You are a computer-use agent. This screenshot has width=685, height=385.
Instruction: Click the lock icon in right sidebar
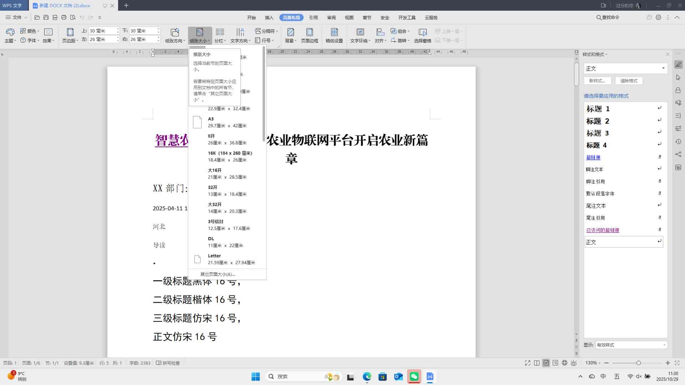tap(678, 90)
